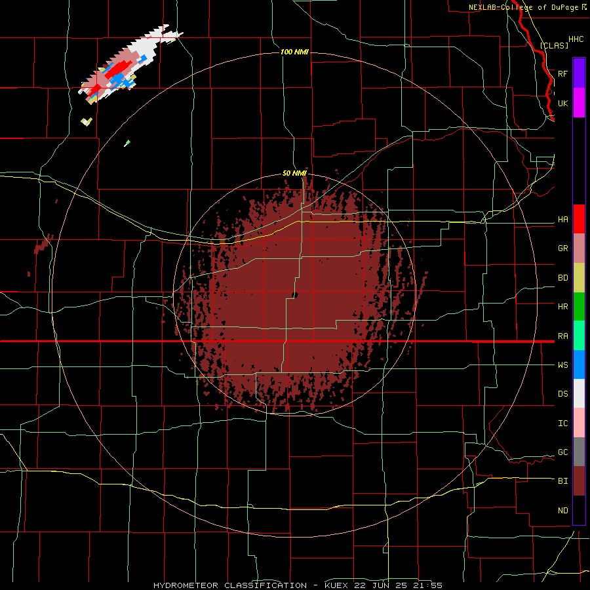
Task: Click the RA mint green legend swatch
Action: point(579,336)
